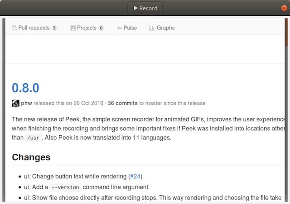Open the 0.8.0 release title link

25,88
